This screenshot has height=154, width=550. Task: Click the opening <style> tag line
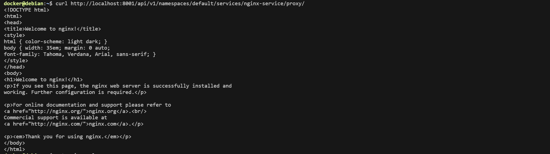coord(14,35)
